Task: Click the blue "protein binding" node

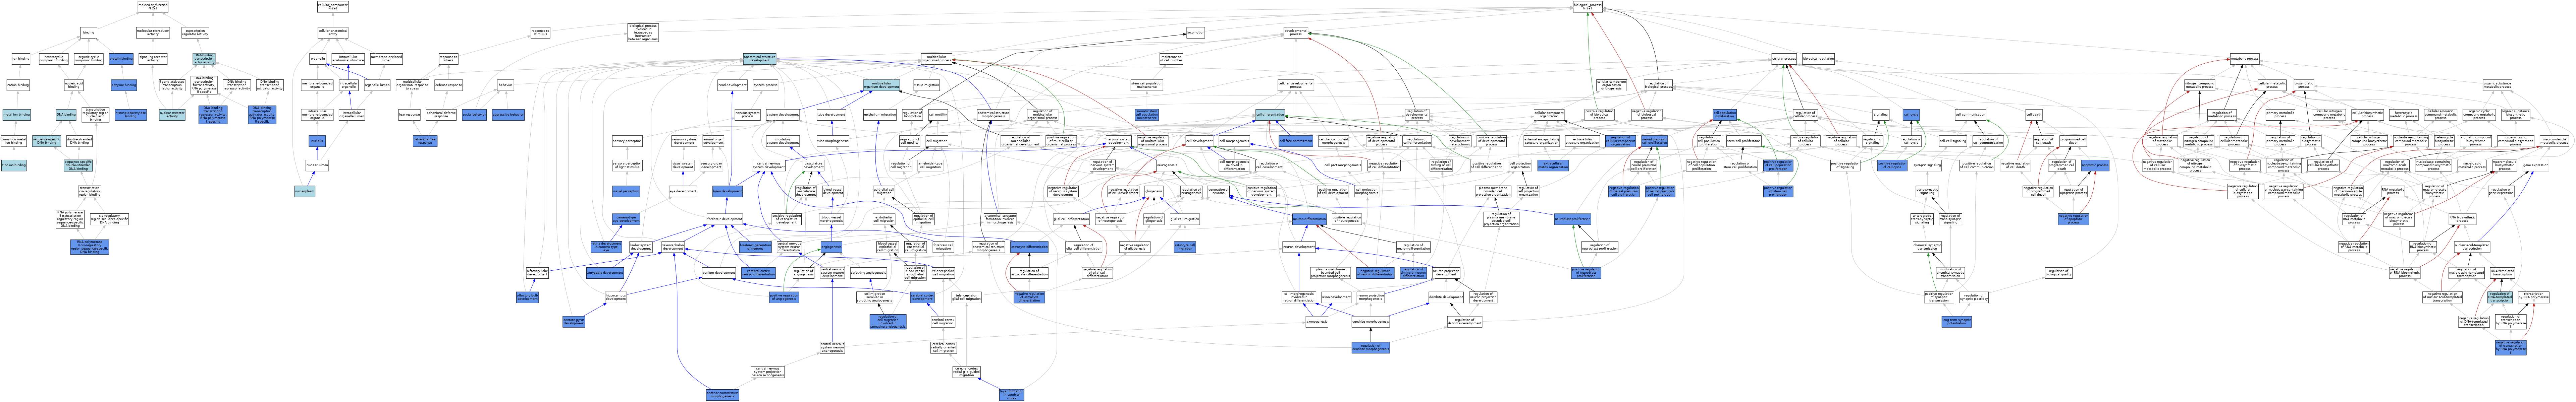Action: coord(121,59)
